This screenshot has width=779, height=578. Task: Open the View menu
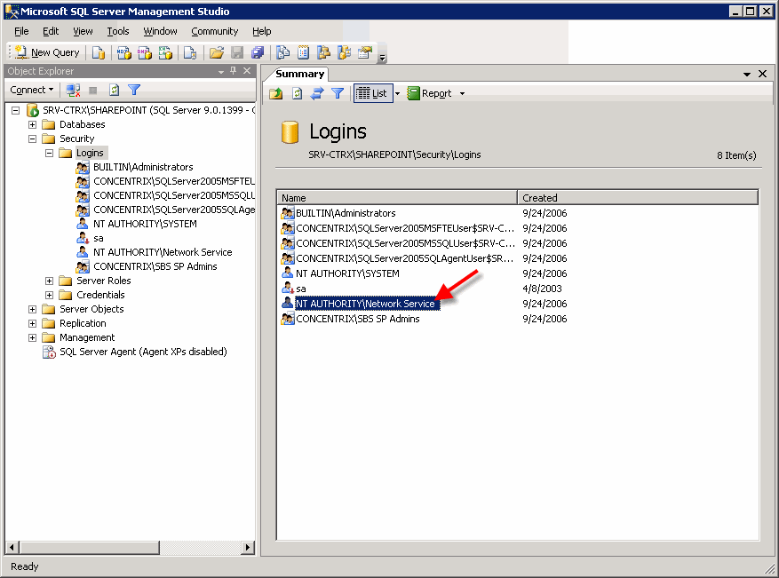coord(83,31)
